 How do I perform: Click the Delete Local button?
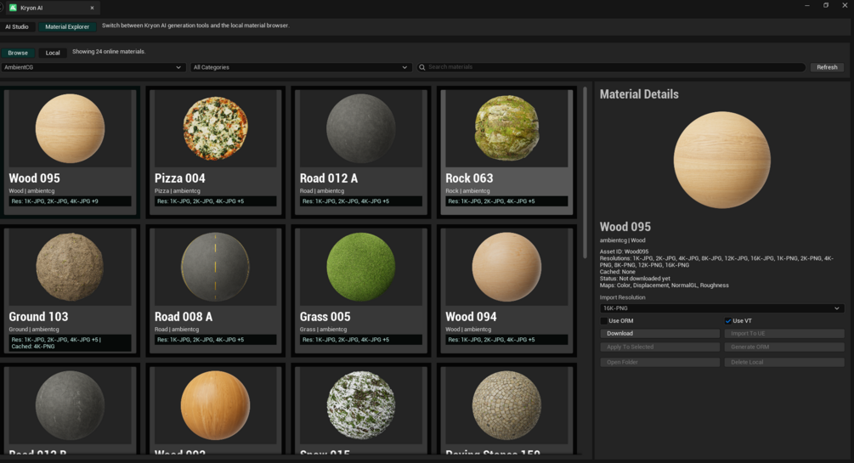point(784,362)
